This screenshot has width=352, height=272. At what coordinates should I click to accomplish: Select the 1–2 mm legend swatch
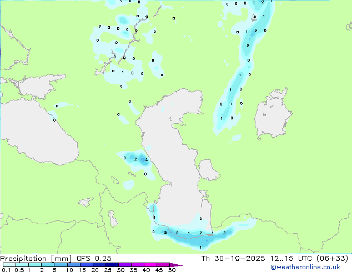(x=35, y=265)
